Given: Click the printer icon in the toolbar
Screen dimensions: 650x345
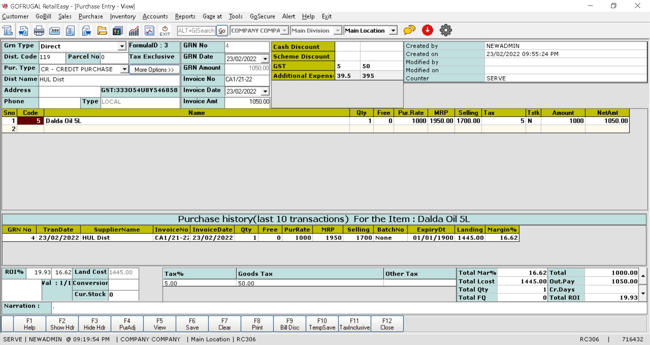Looking at the screenshot, I should (x=39, y=31).
